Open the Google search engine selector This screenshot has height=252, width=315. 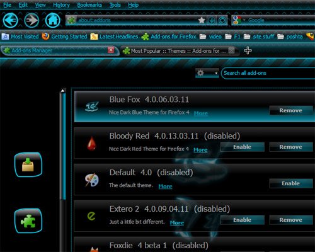[239, 20]
